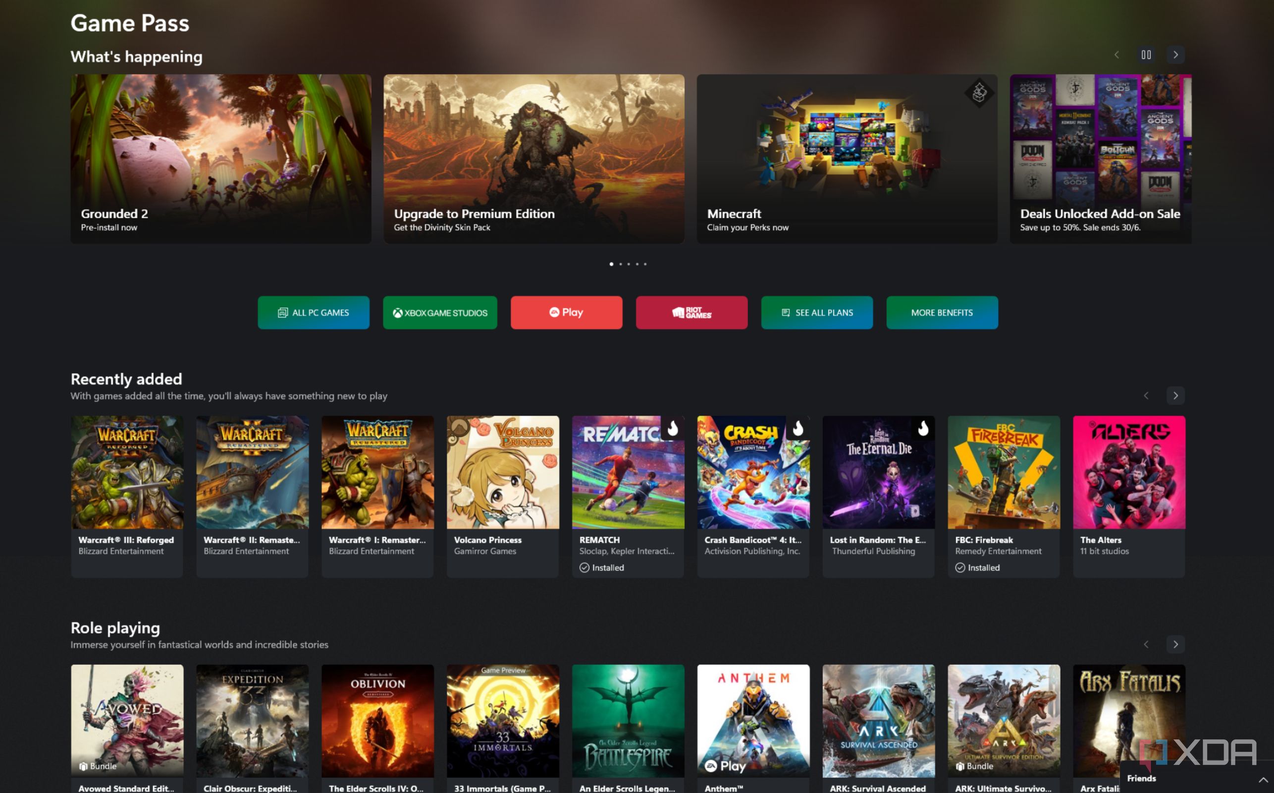
Task: Open Clair Obscur: Expedition 33 tile
Action: click(253, 729)
